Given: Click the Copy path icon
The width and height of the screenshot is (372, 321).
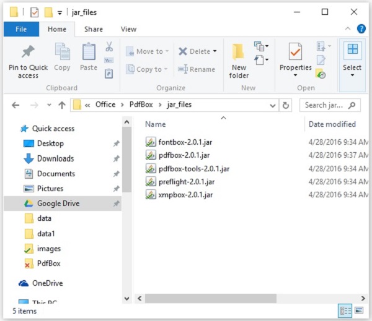Looking at the screenshot, I should point(109,61).
